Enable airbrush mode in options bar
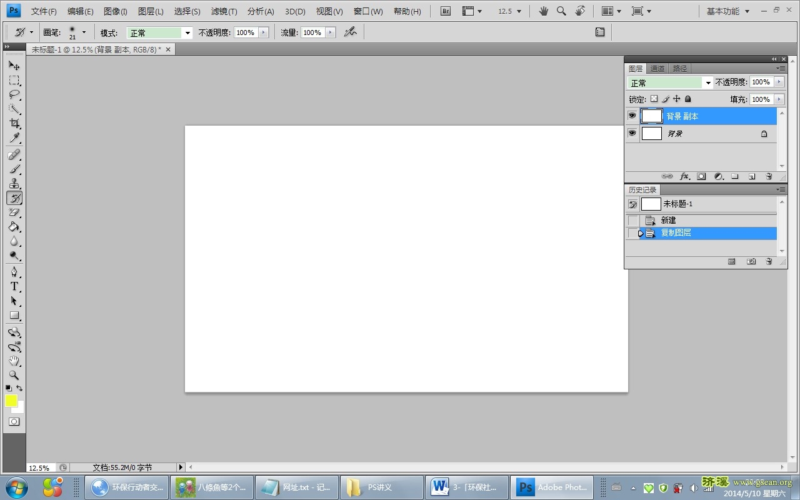Viewport: 800px width, 500px height. (x=350, y=32)
